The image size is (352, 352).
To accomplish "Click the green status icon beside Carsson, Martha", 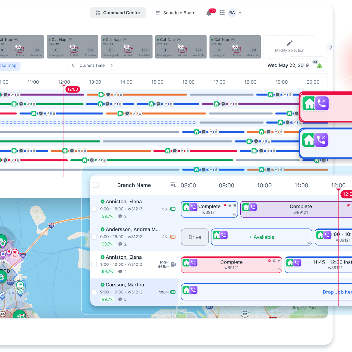I will click(102, 285).
